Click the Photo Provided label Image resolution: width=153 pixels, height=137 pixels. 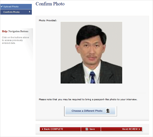48,20
